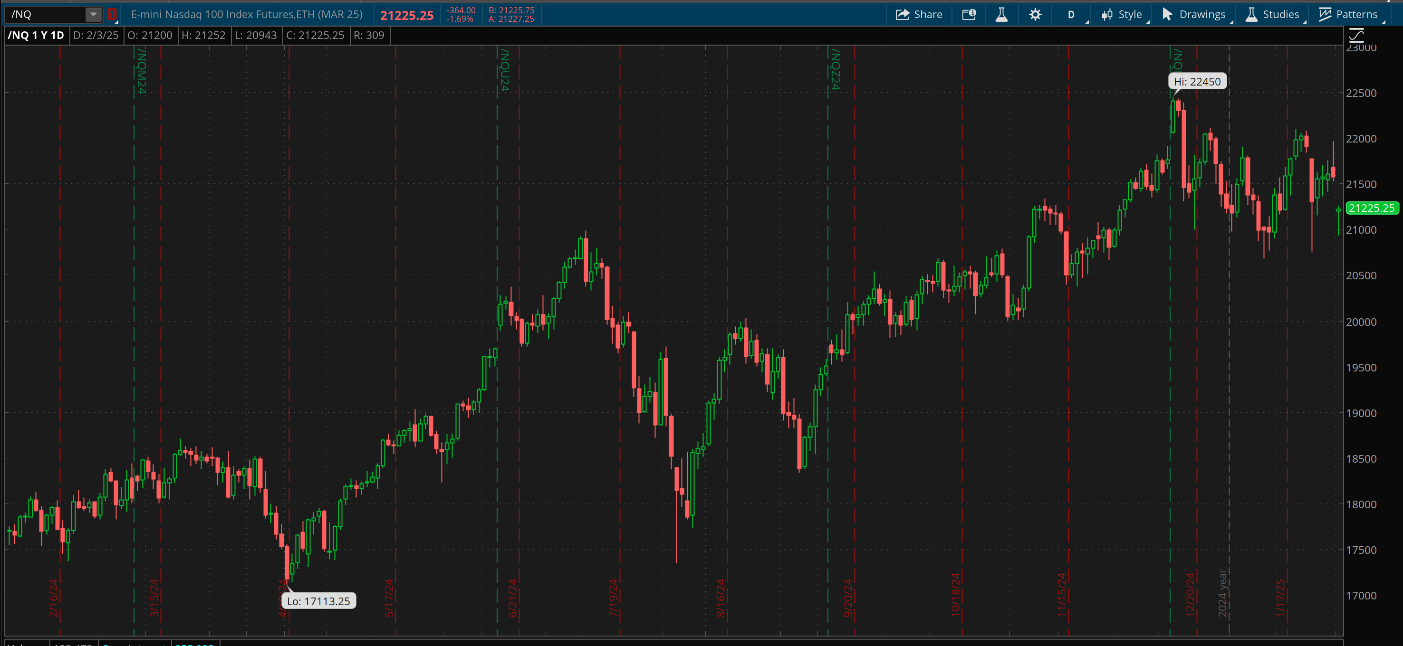Open the Studies dropdown menu
Viewport: 1403px width, 646px height.
click(1275, 15)
